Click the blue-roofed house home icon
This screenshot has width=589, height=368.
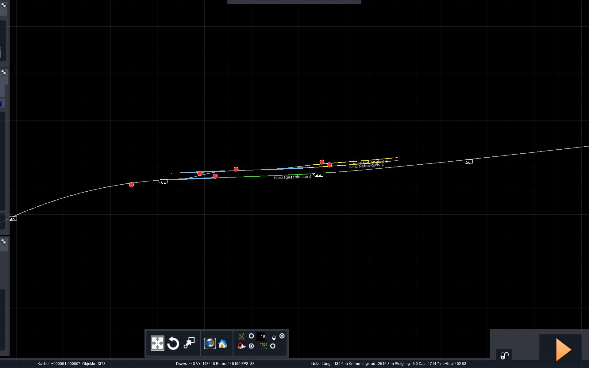[x=223, y=343]
